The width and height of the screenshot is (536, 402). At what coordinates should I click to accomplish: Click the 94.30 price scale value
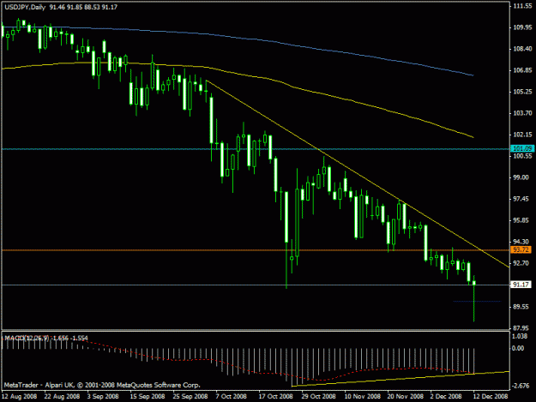pyautogui.click(x=522, y=242)
